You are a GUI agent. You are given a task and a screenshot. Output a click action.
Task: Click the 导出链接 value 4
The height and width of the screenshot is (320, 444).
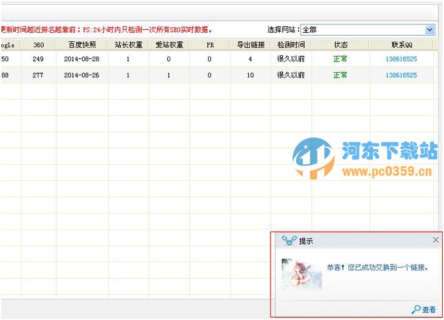coord(250,59)
